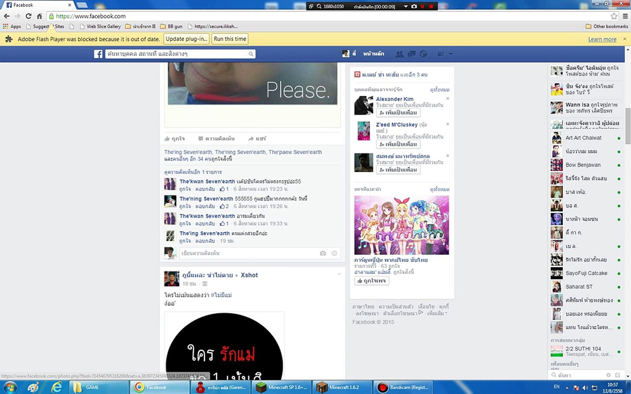Open Facebook messages icon
Viewport: 631px width, 394px height.
(412, 54)
